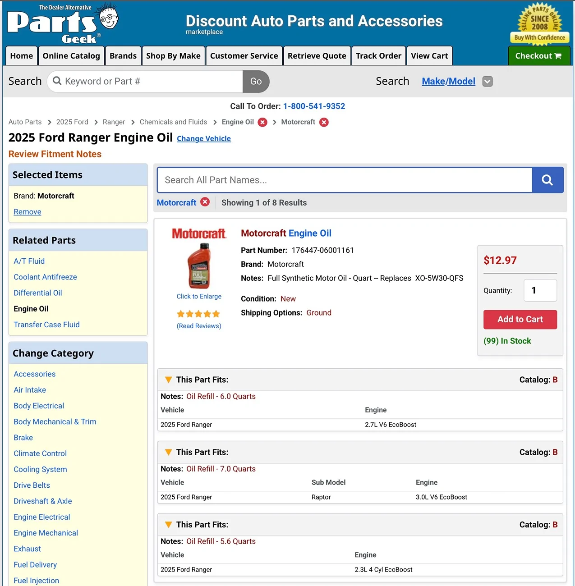Remove the Motorcraft breadcrumb filter
The image size is (575, 586).
pyautogui.click(x=324, y=122)
